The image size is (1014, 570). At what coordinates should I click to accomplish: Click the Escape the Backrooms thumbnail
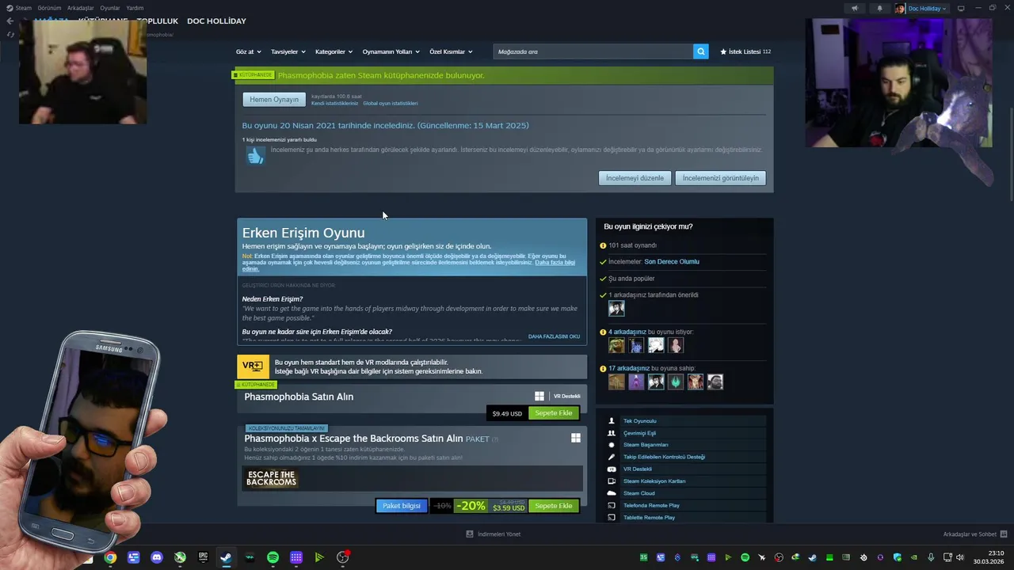click(272, 478)
